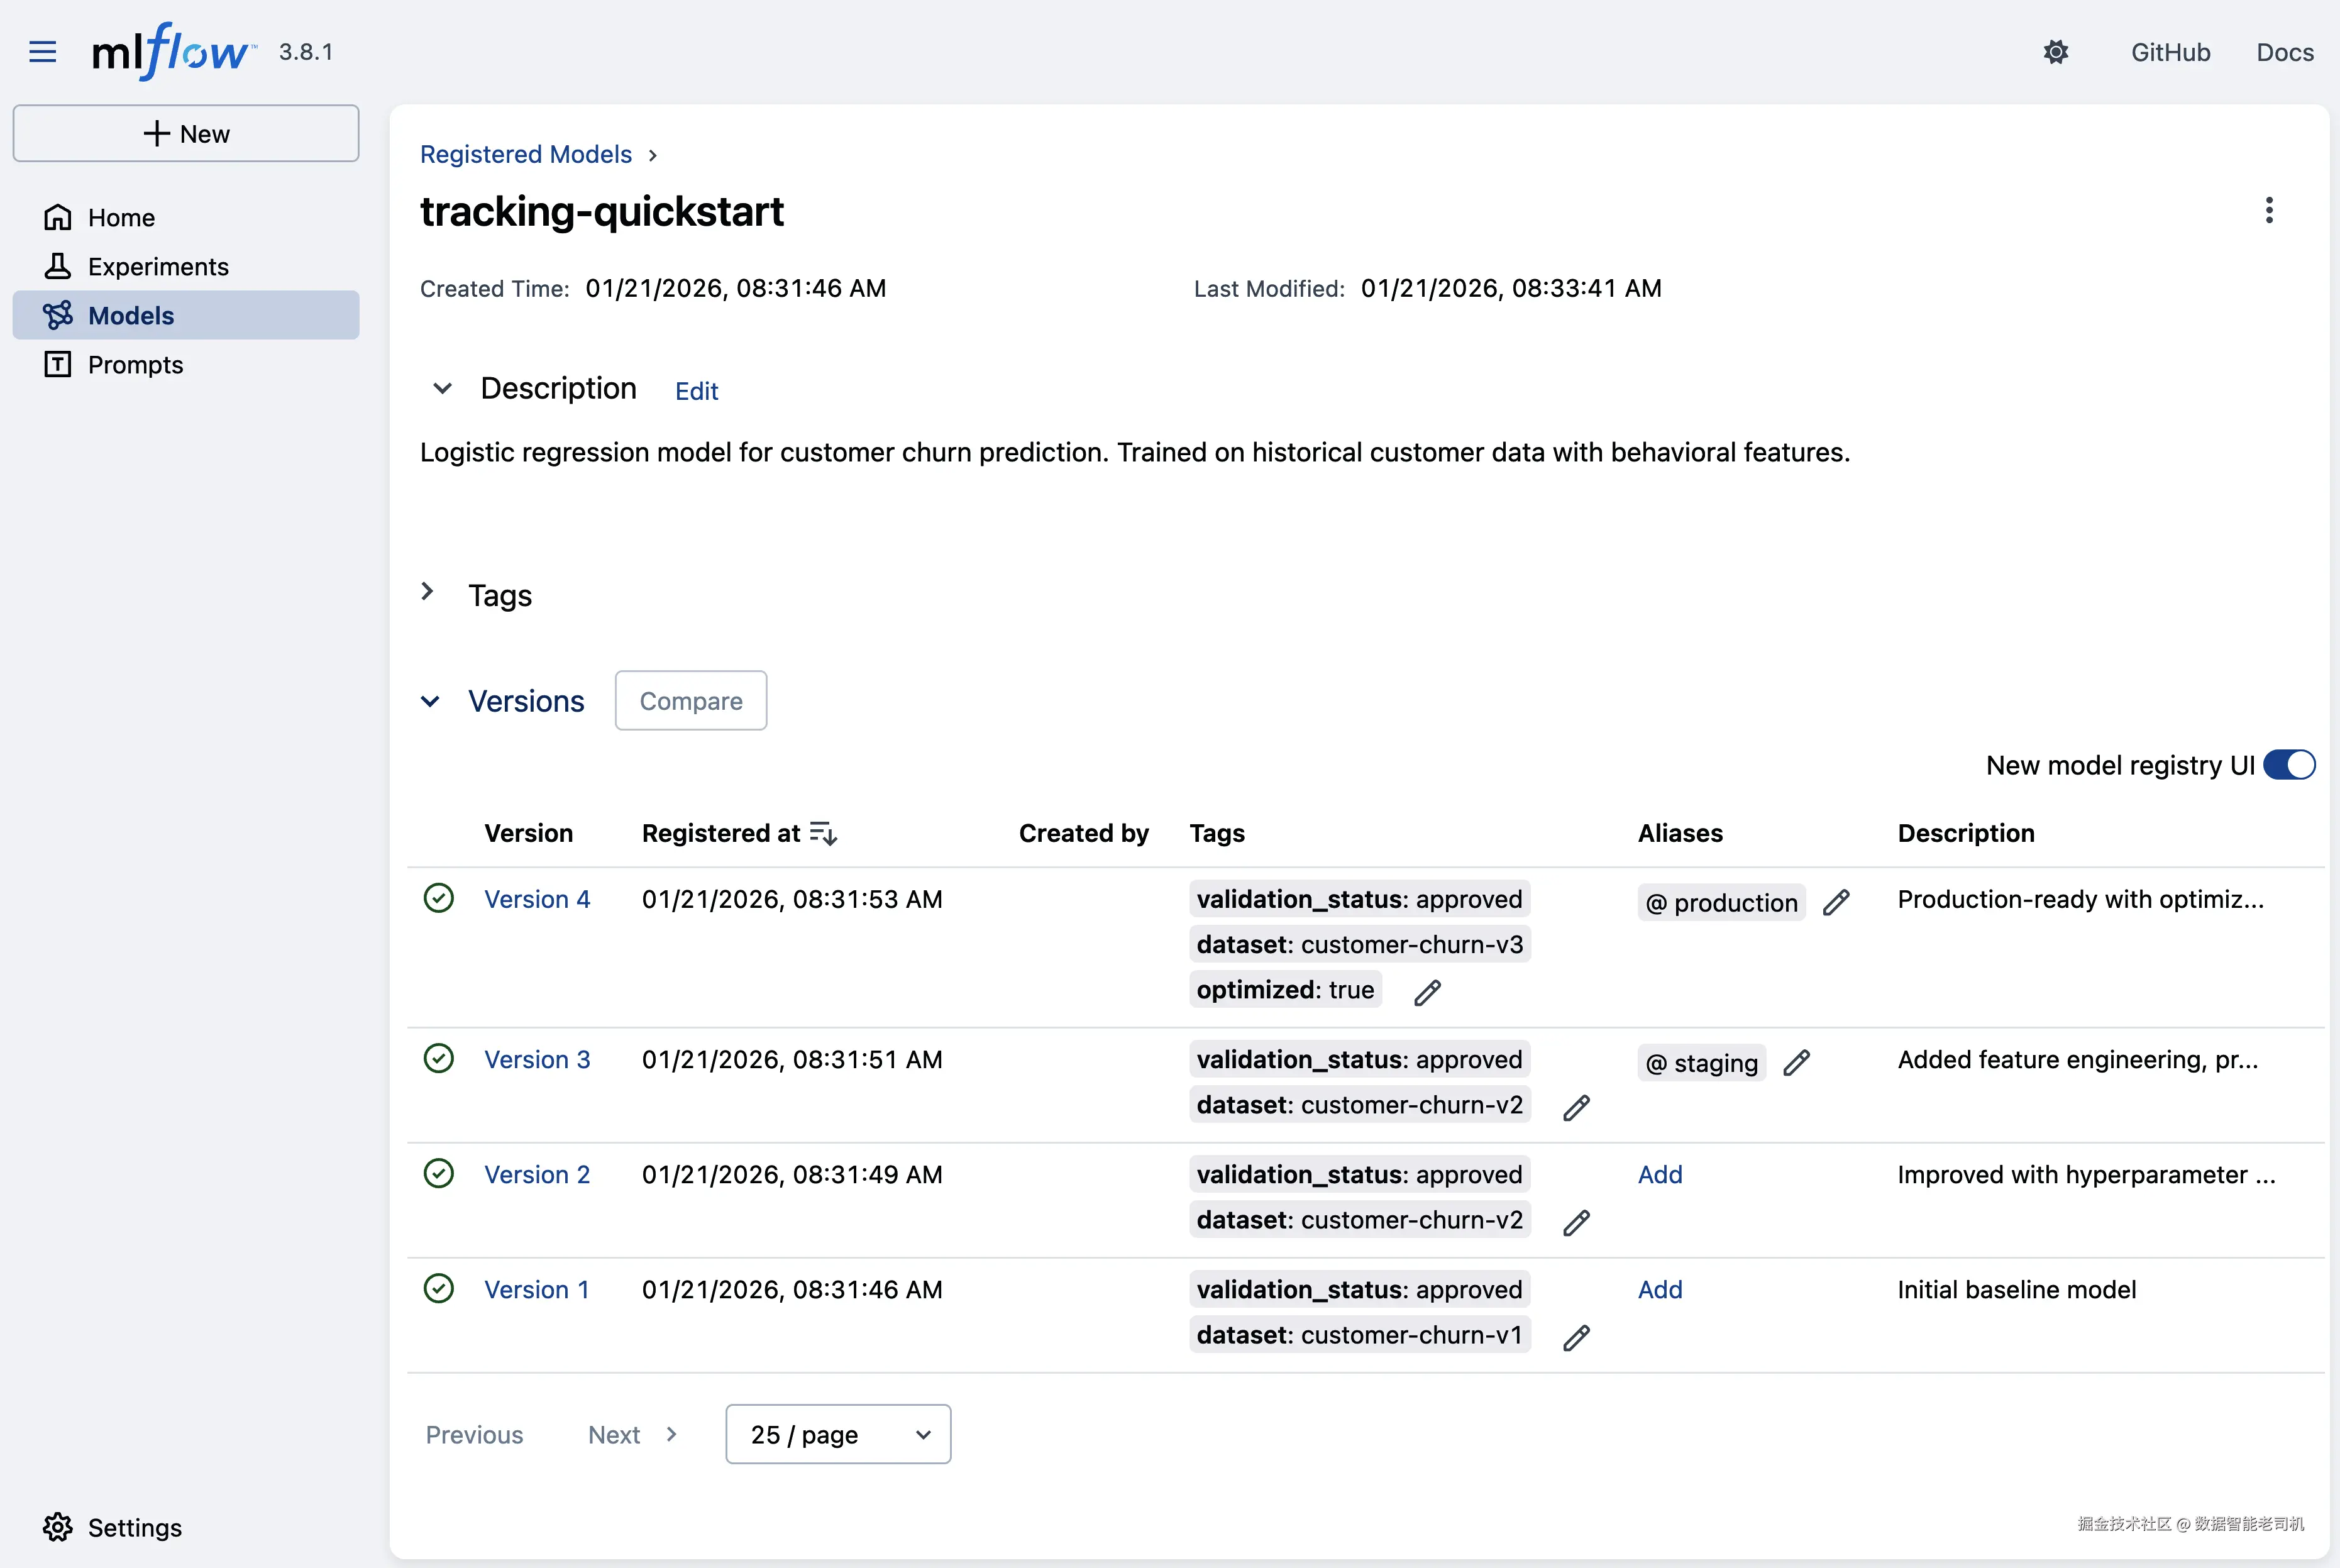Click the Compare button
The image size is (2340, 1568).
tap(690, 701)
